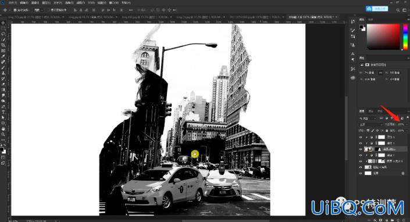Open the layer opacity dropdown arrow
410x222 pixels.
[407, 124]
